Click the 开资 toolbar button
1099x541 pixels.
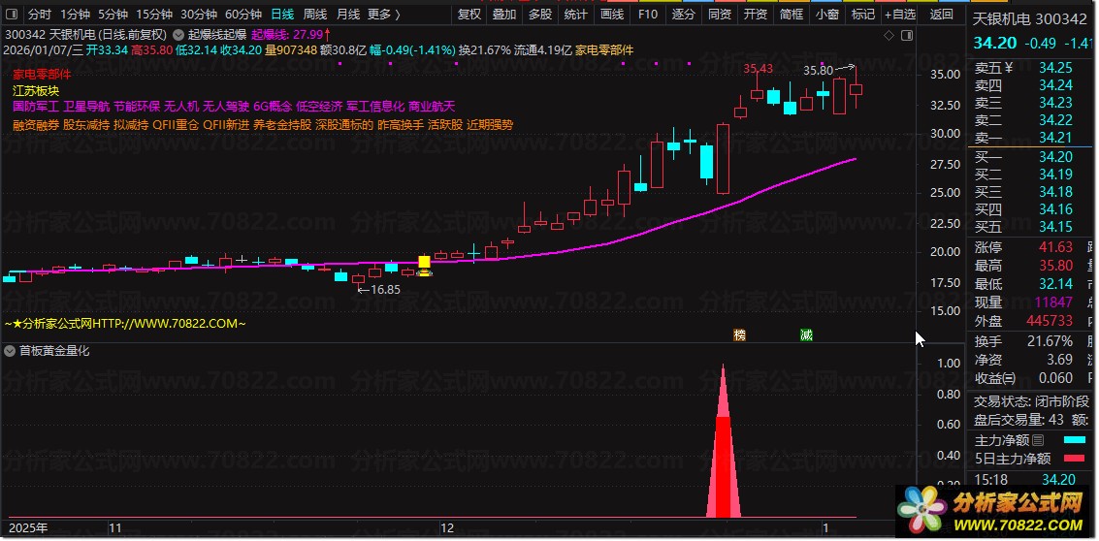pos(755,14)
